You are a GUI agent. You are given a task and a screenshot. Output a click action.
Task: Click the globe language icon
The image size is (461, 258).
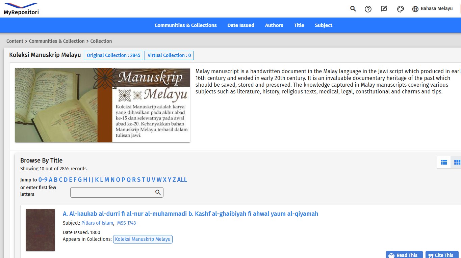coord(415,9)
